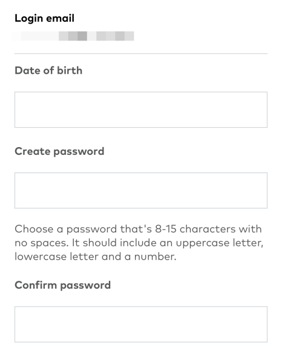Screen dimensions: 282x354
Task: Click the Create password label
Action: (x=59, y=151)
